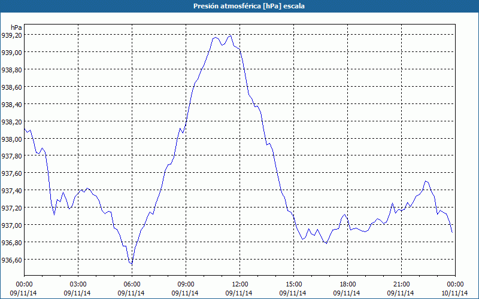479x299 pixels.
Task: Click the 09:00 time label
Action: pyautogui.click(x=186, y=284)
